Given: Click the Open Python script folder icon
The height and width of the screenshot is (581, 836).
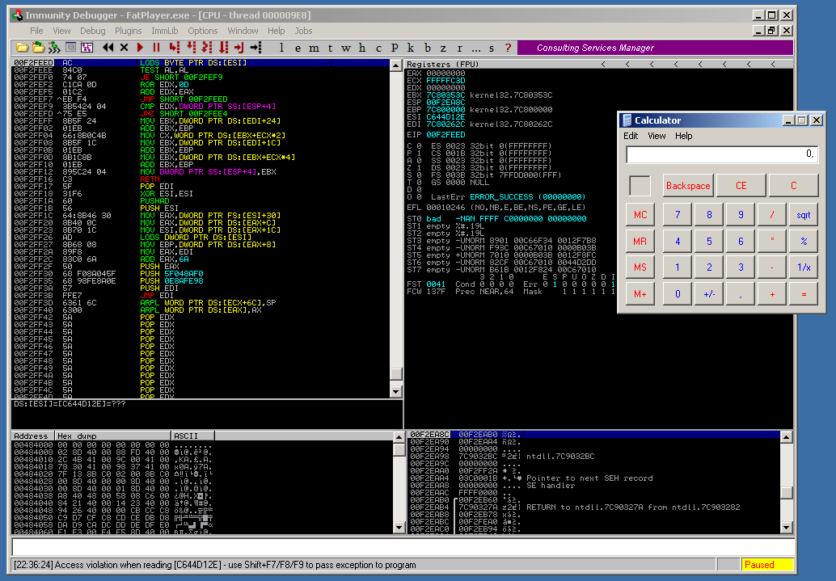Looking at the screenshot, I should 38,48.
